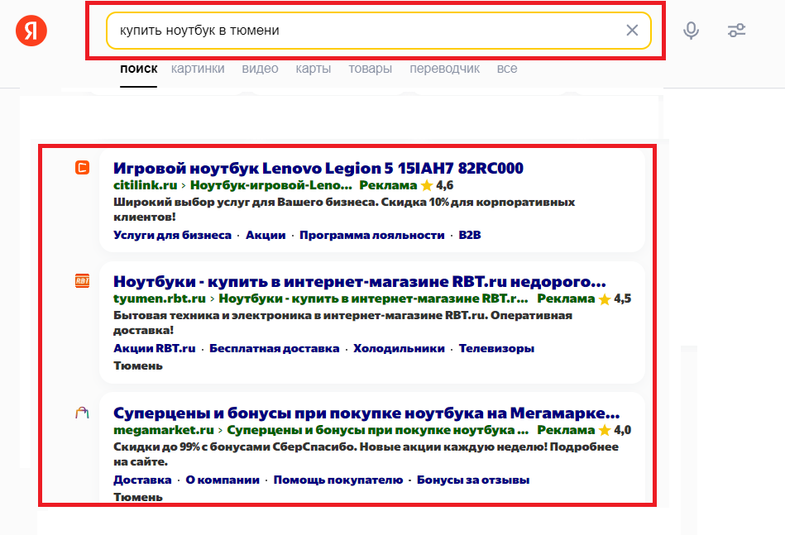The height and width of the screenshot is (535, 785).
Task: Click megamarket.ru domain link
Action: pyautogui.click(x=164, y=430)
